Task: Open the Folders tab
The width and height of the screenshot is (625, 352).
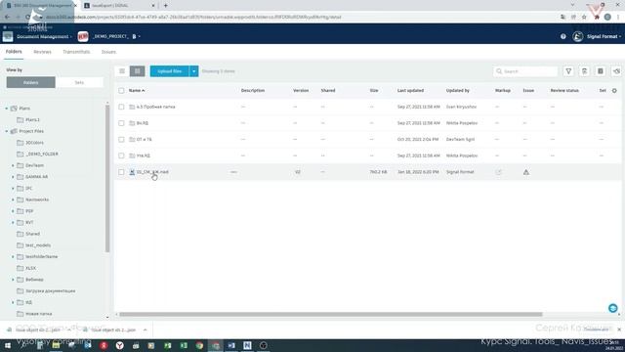Action: pos(14,52)
